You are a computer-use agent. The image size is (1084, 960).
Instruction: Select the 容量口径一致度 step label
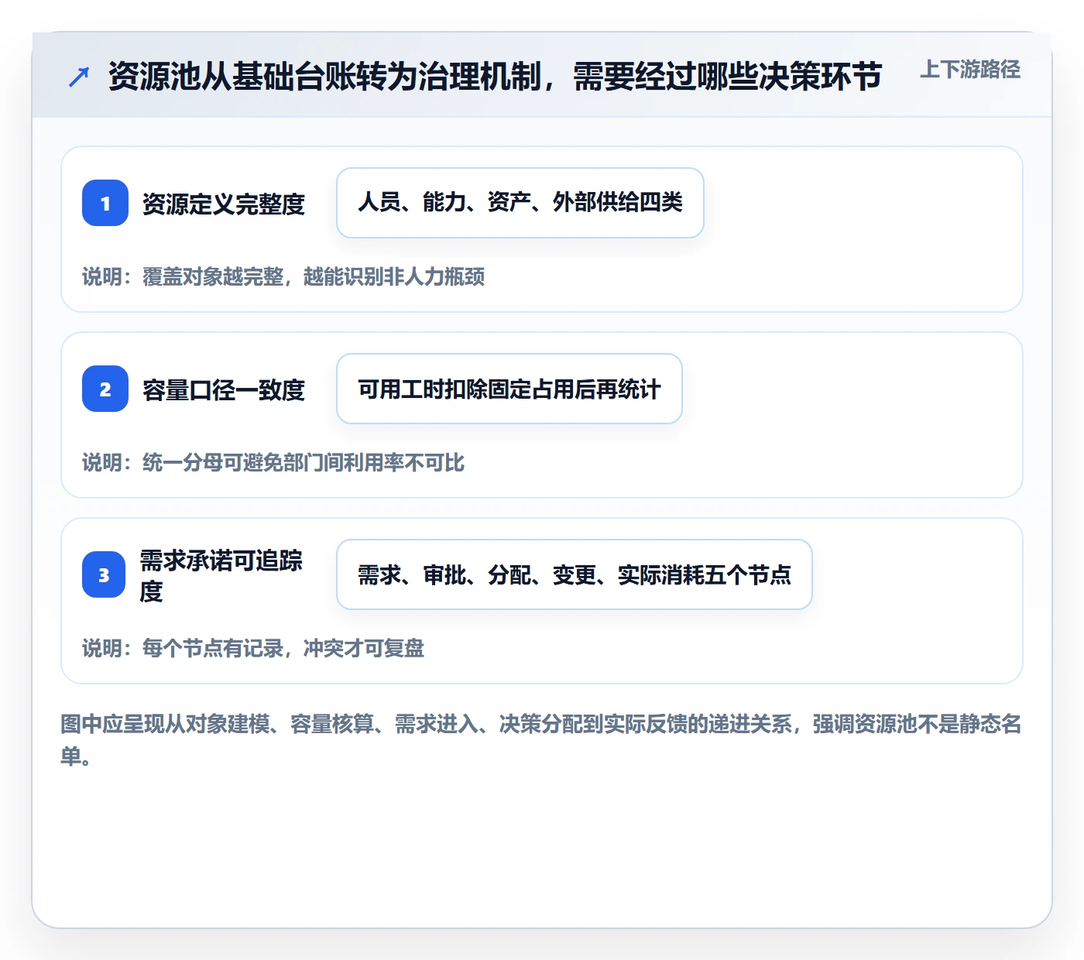pyautogui.click(x=224, y=389)
